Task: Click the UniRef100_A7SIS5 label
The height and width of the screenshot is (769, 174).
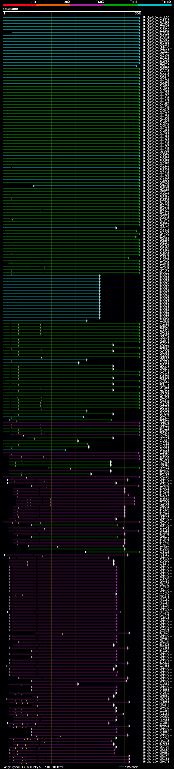Action: (156, 555)
